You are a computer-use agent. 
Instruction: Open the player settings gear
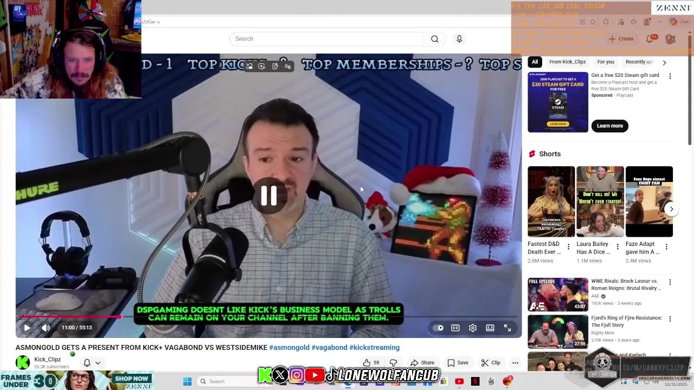click(x=473, y=328)
